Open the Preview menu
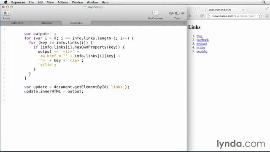270x152 pixels. tap(78, 2)
